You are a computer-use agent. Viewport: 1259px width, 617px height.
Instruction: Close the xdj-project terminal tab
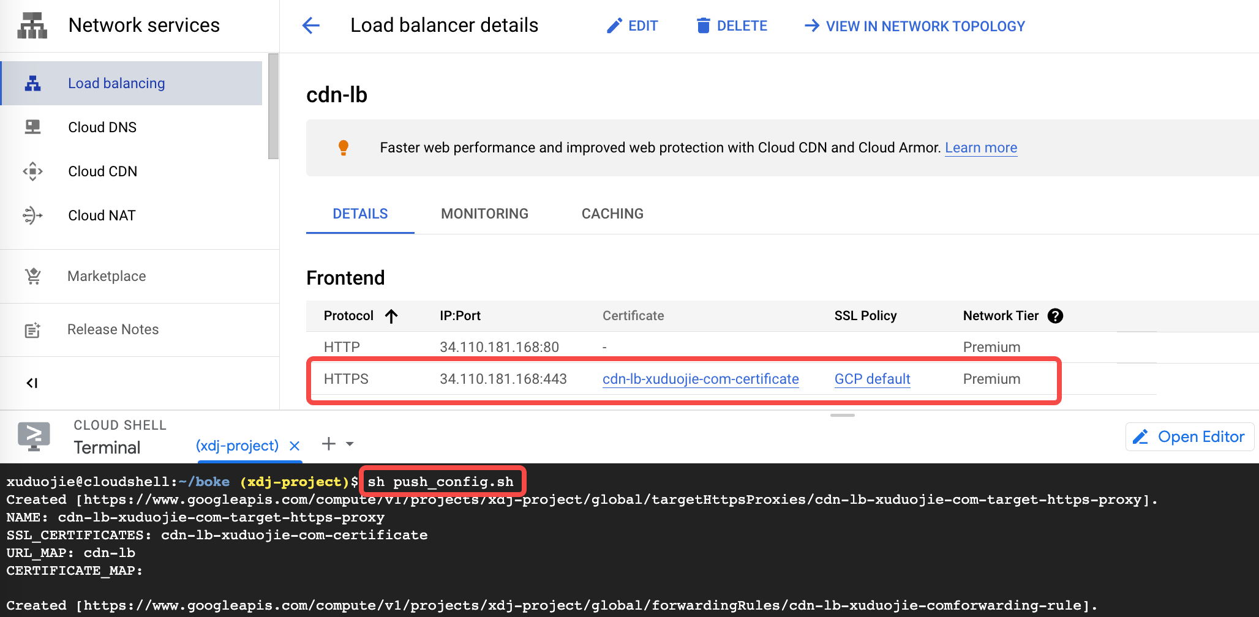click(295, 446)
